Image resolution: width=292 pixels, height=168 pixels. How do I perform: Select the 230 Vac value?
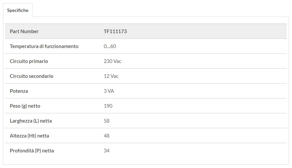pos(113,61)
